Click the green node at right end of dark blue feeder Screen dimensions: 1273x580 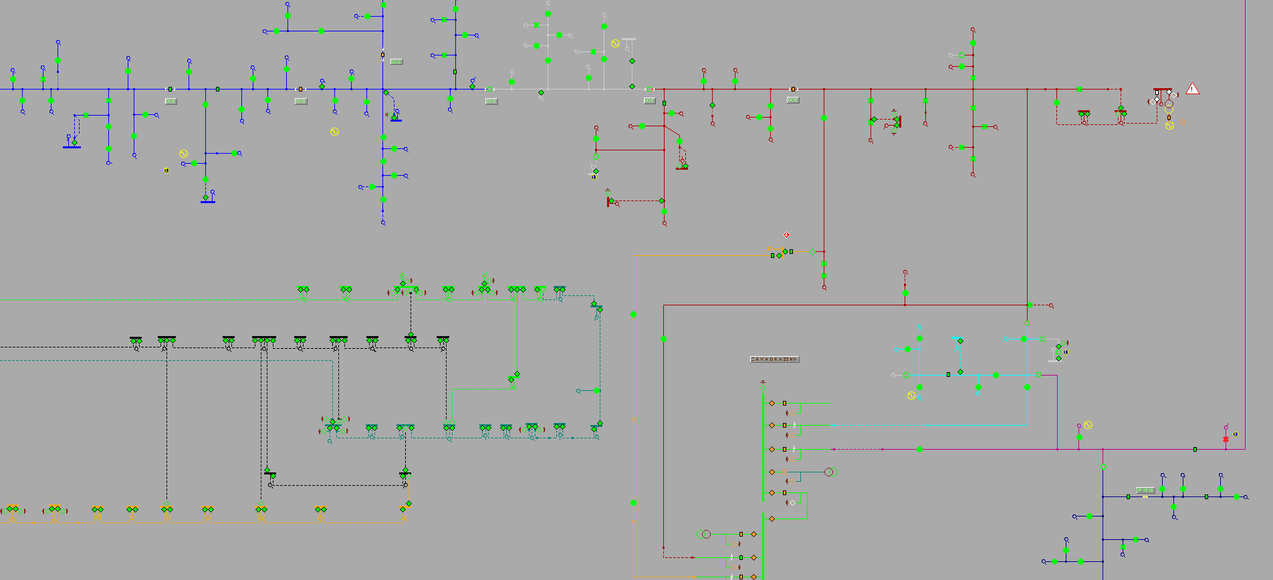pyautogui.click(x=1237, y=497)
